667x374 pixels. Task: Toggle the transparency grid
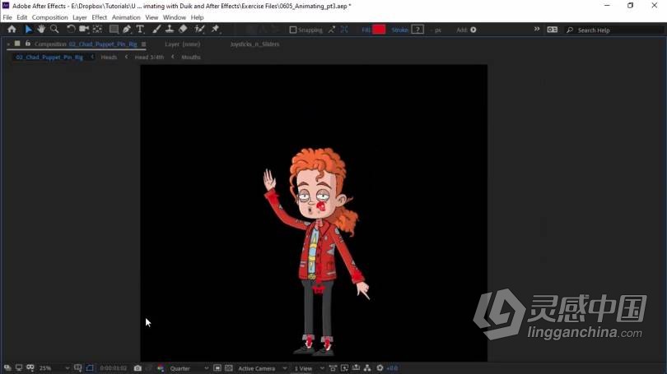click(x=229, y=367)
